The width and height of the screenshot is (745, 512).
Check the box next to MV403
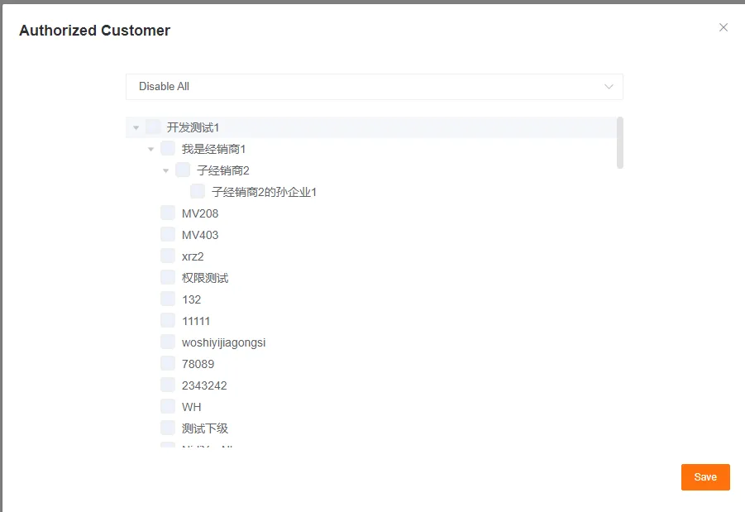click(x=166, y=234)
